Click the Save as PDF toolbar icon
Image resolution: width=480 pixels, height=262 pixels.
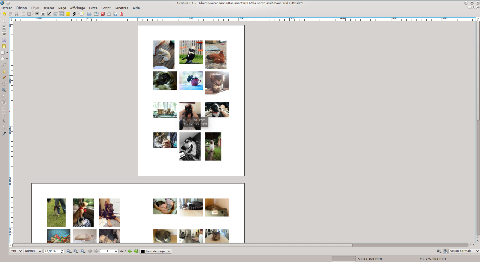click(121, 14)
